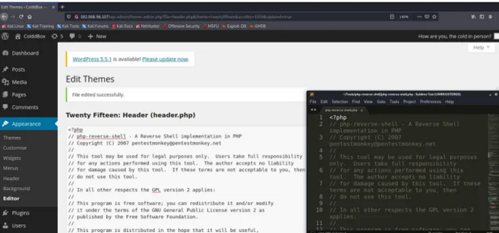Open Kali Training bookmark
Image resolution: width=499 pixels, height=233 pixels.
40,26
